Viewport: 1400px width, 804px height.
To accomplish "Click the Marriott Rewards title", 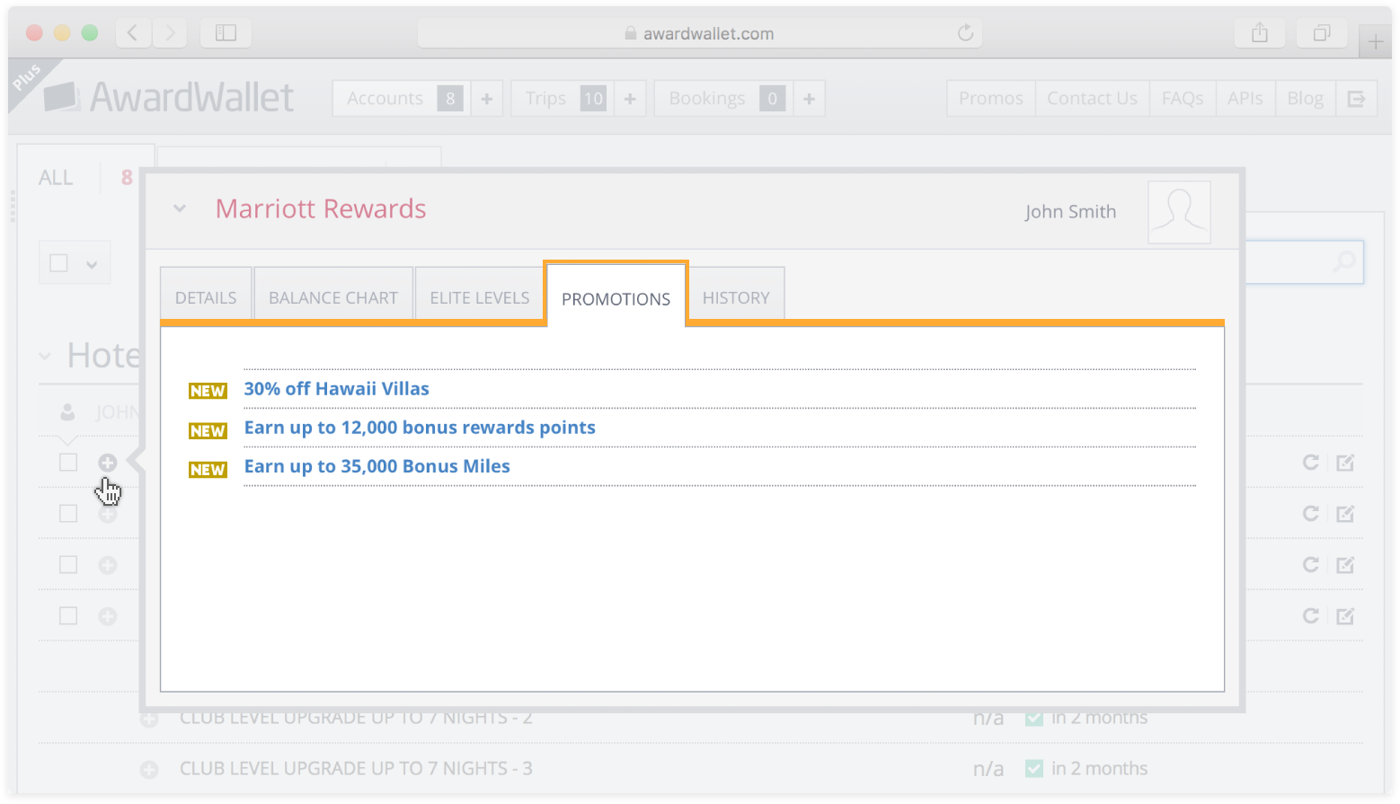I will point(321,208).
